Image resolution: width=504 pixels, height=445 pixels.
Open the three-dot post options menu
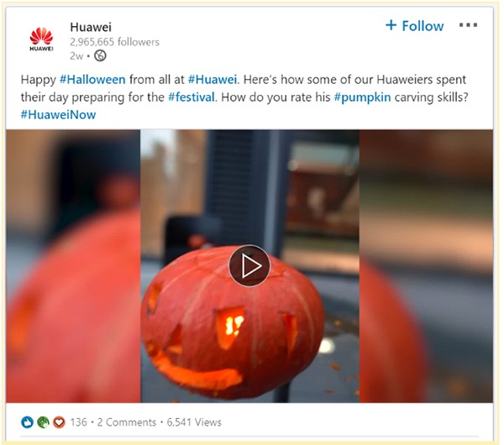(x=468, y=25)
